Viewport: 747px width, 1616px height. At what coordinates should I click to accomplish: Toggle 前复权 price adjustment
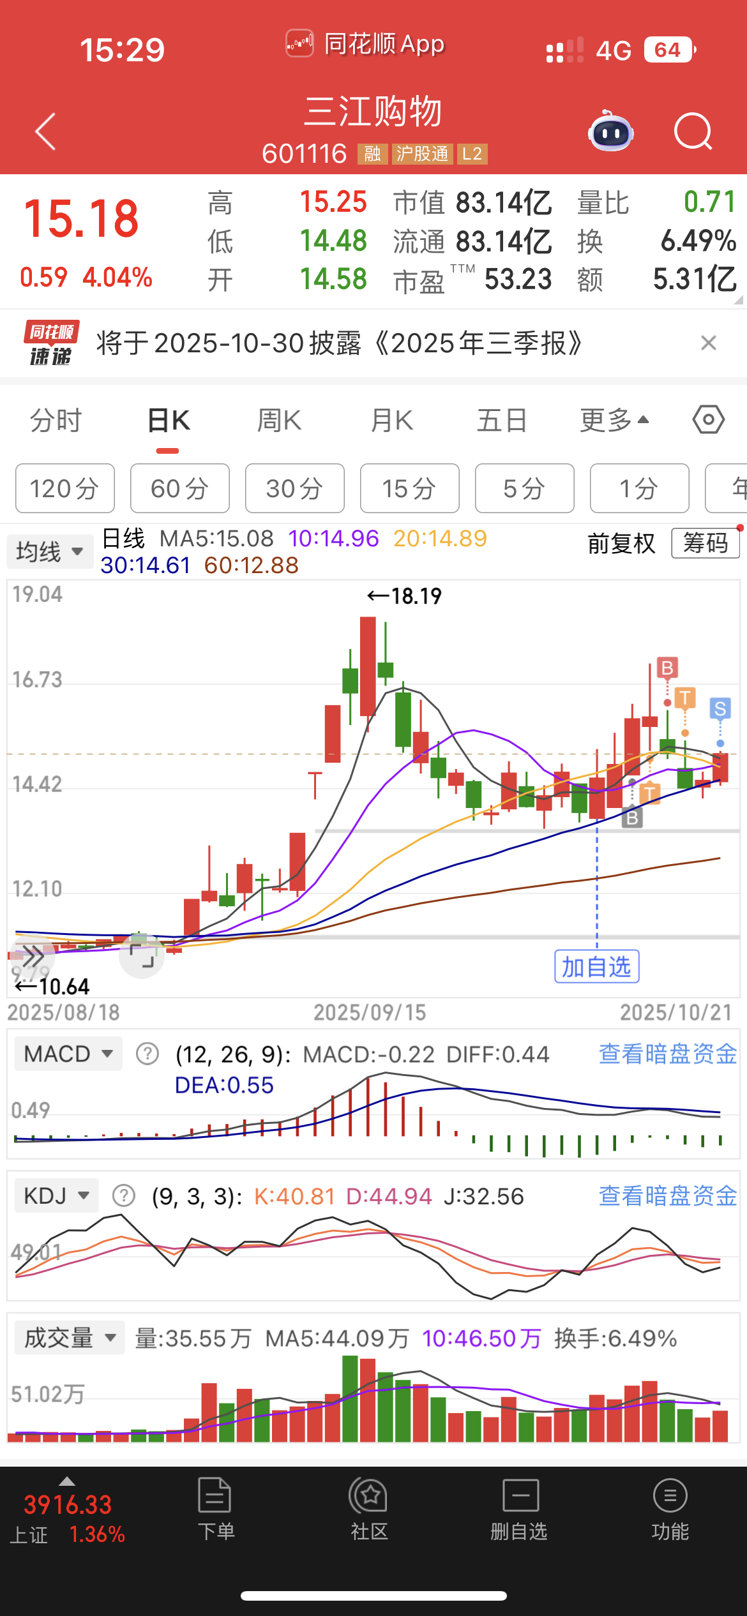(x=621, y=543)
